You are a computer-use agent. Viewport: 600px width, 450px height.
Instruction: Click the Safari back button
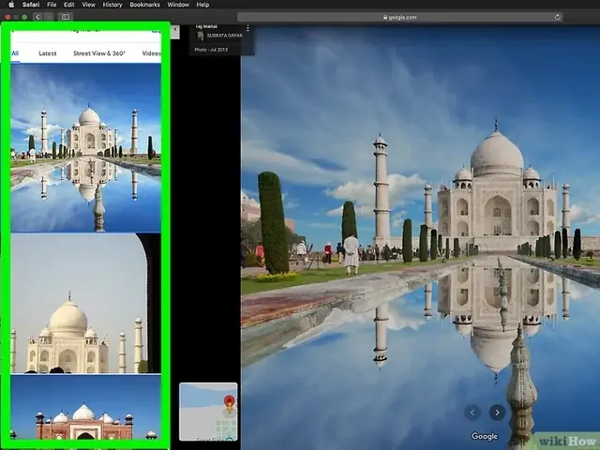tap(37, 17)
